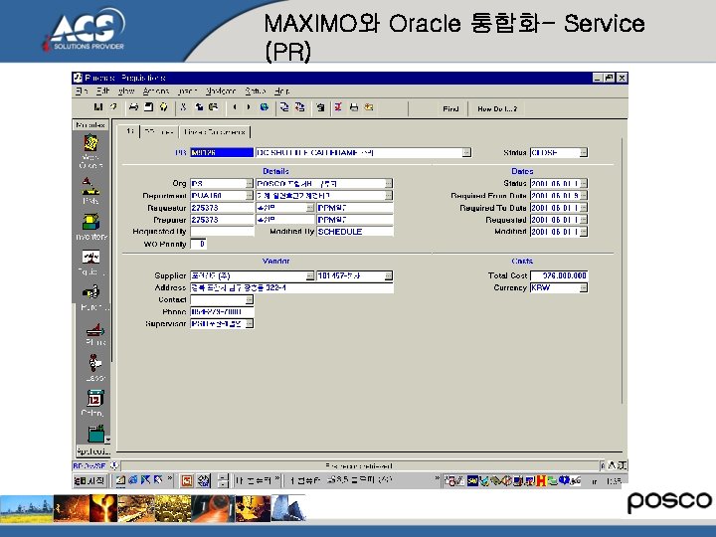The image size is (716, 537).
Task: Open the Edit menu
Action: coord(103,91)
